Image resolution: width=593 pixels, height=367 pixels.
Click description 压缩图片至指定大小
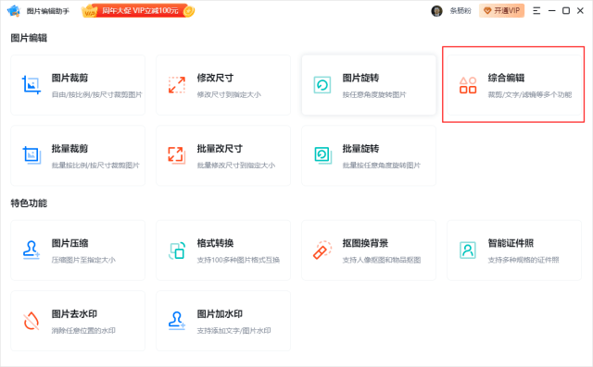[83, 260]
